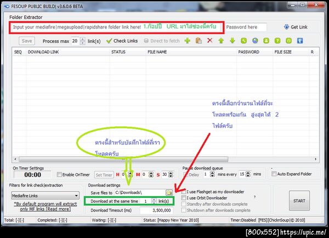Click the Get Link button

296,27
